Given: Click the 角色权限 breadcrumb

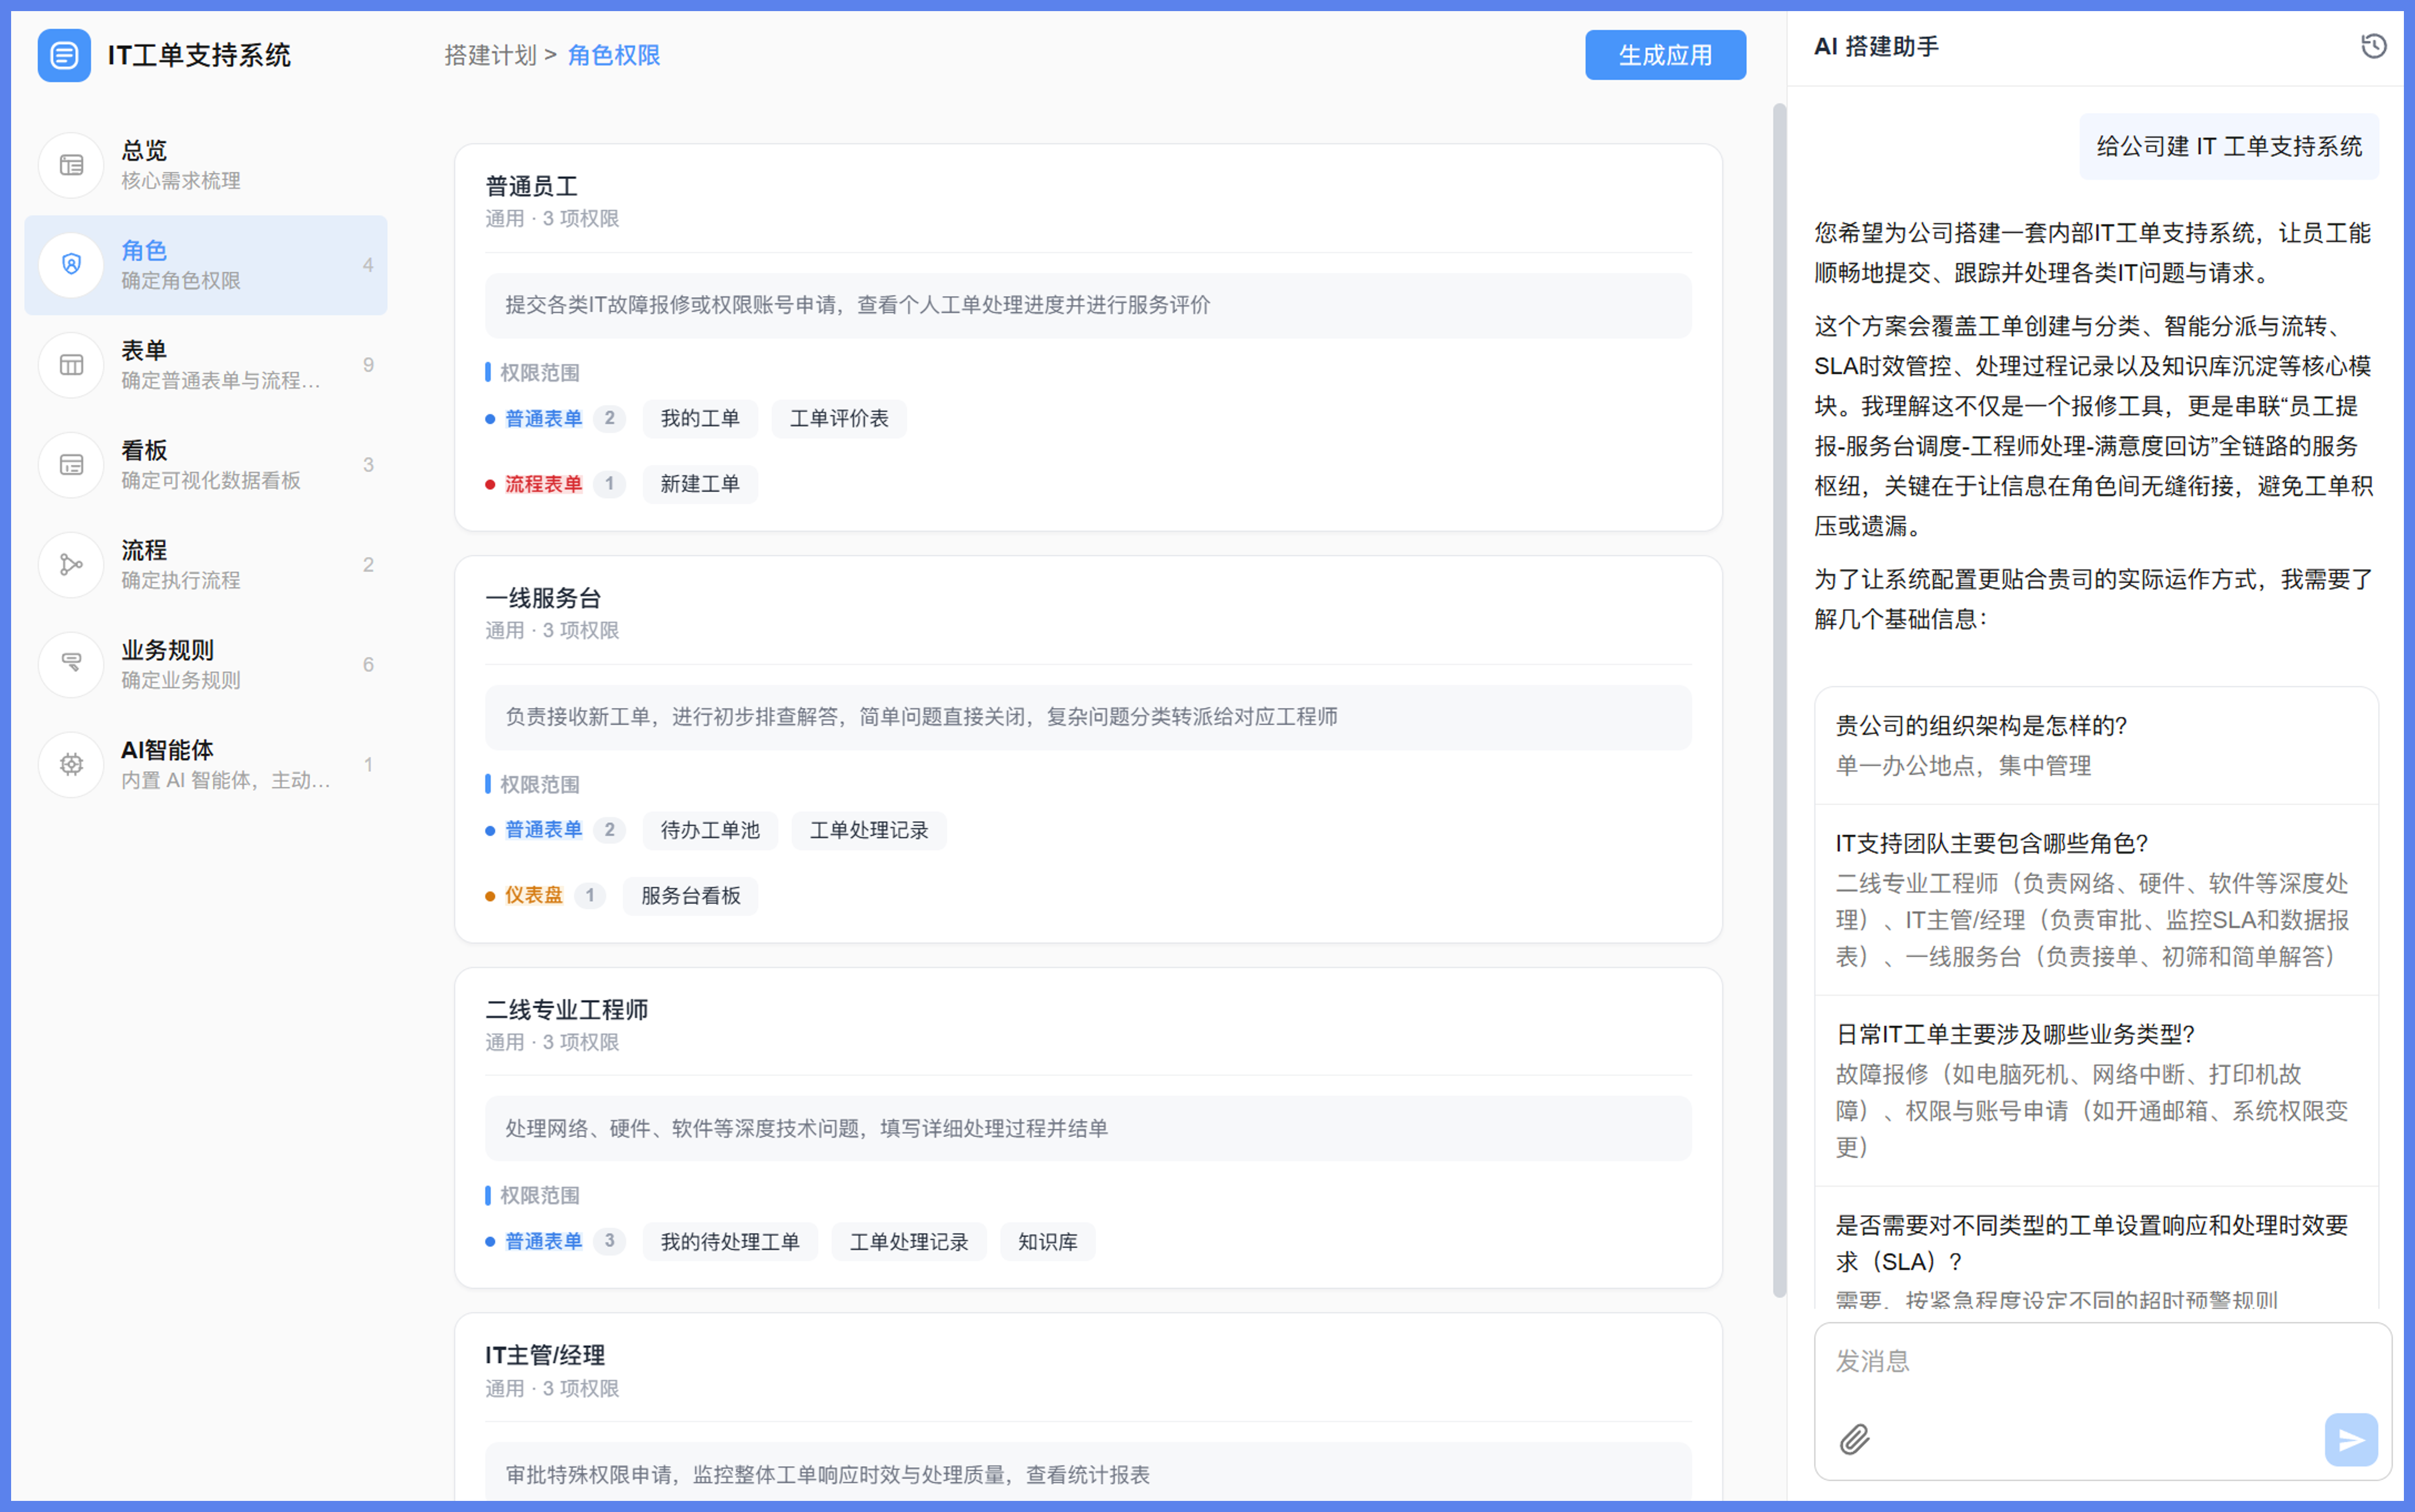Looking at the screenshot, I should 614,55.
